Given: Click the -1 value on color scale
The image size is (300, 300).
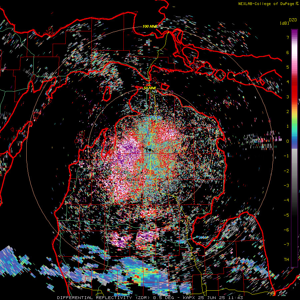Looking at the screenshot, I should coord(286,156).
